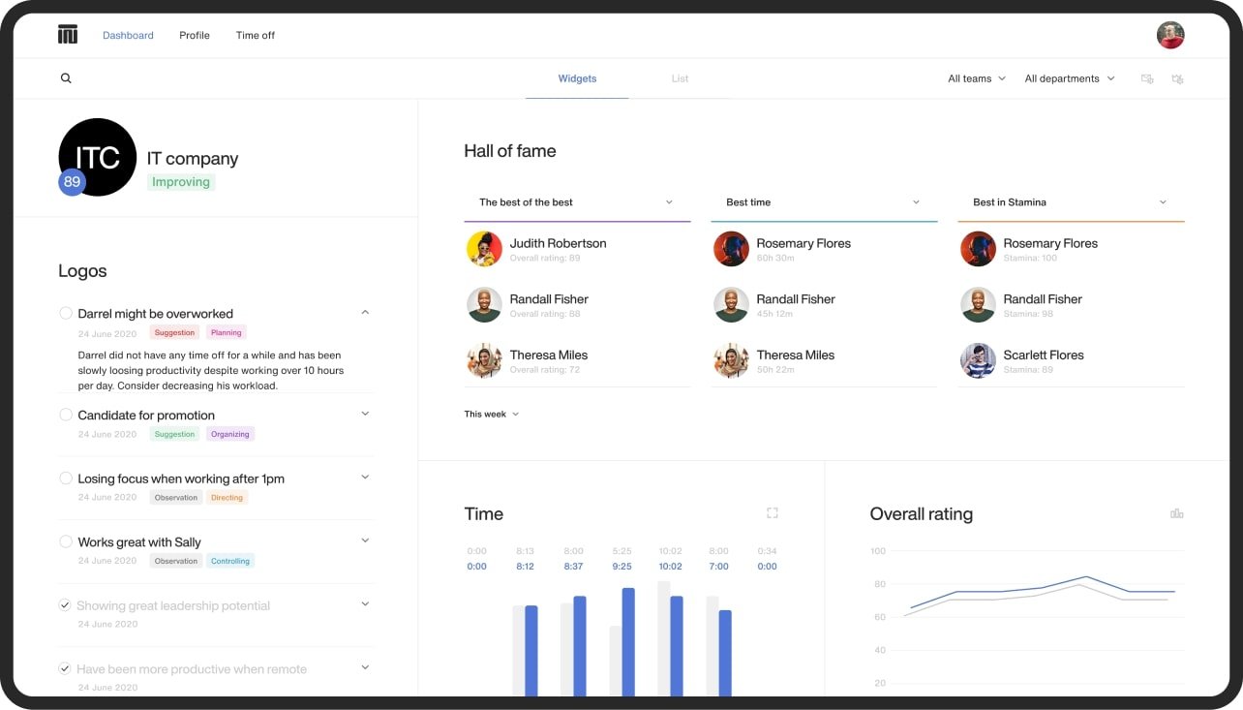Open the All teams dropdown
Viewport: 1243px width, 710px height.
(976, 78)
